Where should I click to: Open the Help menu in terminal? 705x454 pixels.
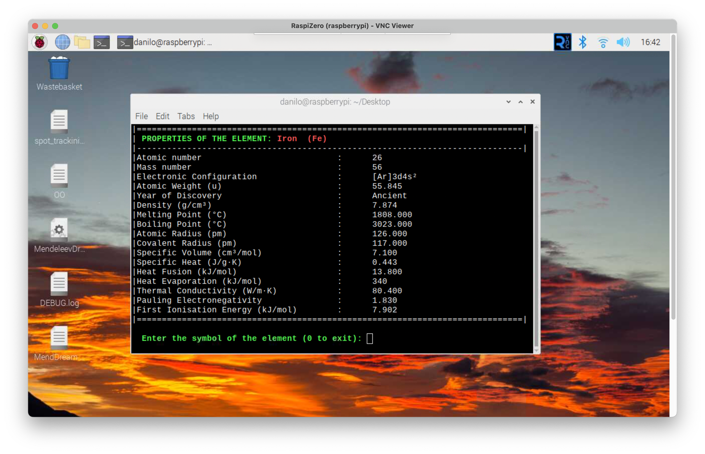pyautogui.click(x=210, y=116)
